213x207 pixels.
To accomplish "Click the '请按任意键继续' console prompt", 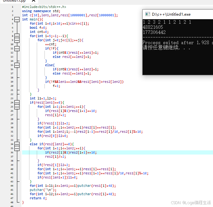I will 166,48.
